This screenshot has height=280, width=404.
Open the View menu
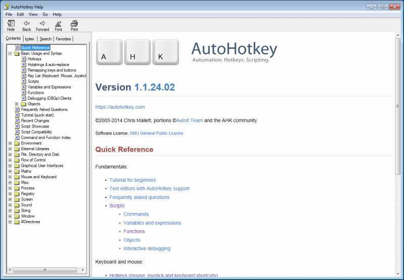tap(33, 15)
